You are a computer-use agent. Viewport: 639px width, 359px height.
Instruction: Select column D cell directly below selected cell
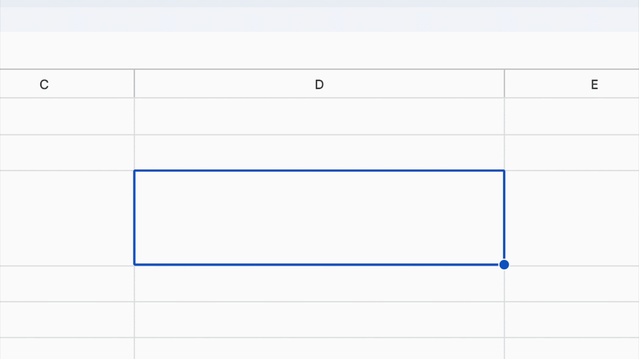click(x=319, y=284)
